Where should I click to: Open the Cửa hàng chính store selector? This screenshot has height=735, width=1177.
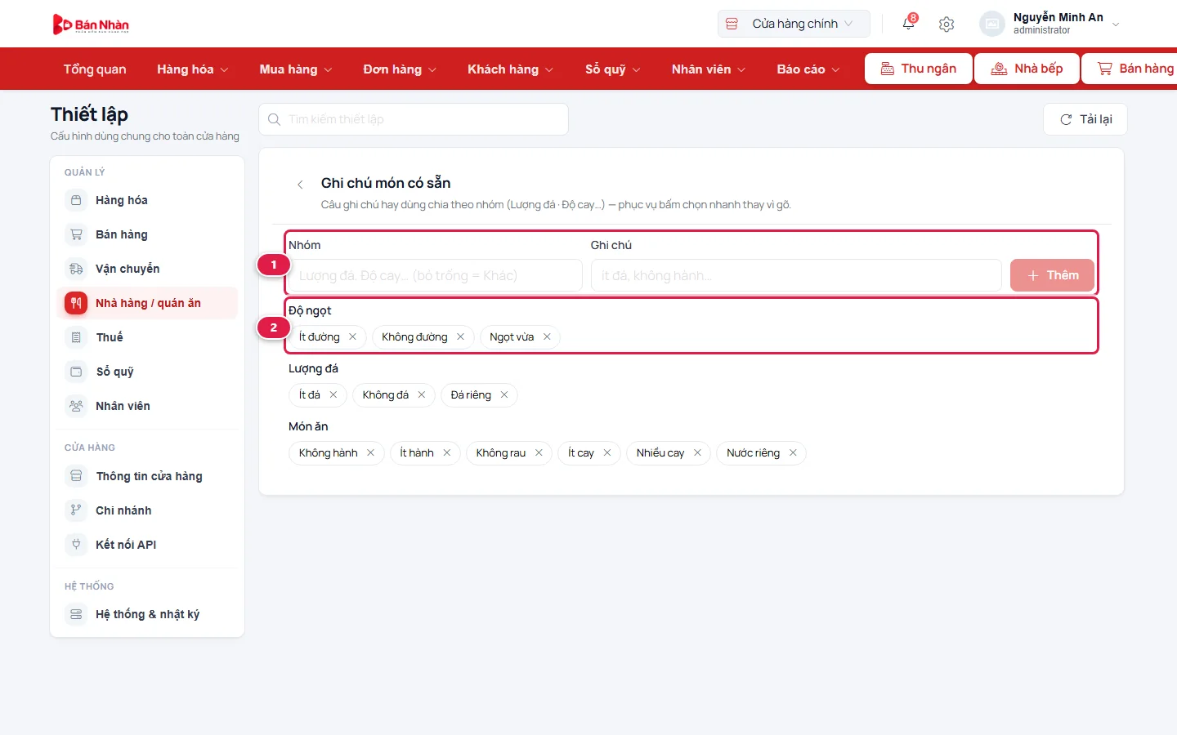[x=794, y=24]
